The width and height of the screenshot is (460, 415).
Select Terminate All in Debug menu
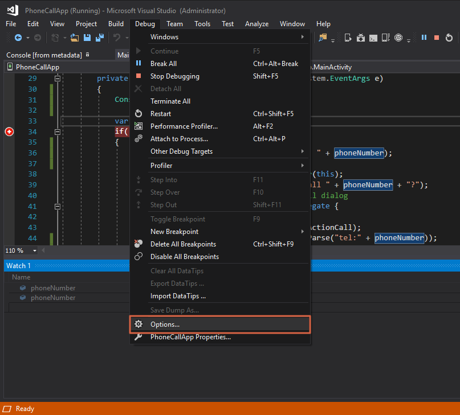220,101
